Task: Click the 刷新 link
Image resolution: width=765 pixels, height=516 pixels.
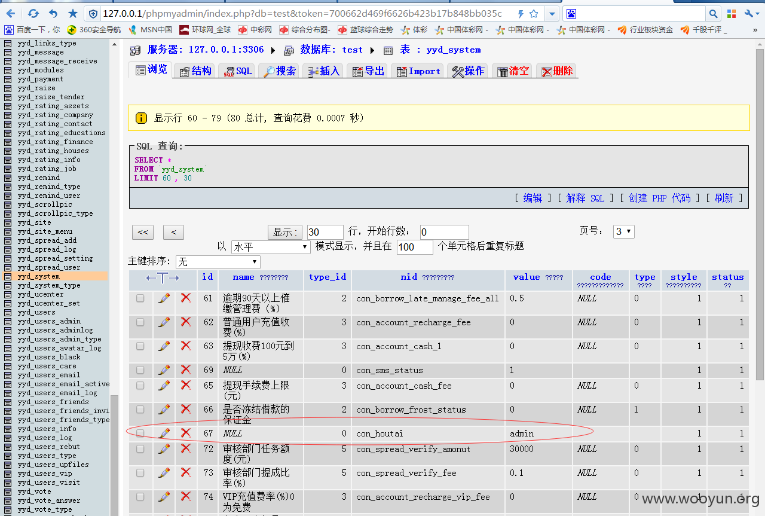Action: tap(724, 198)
